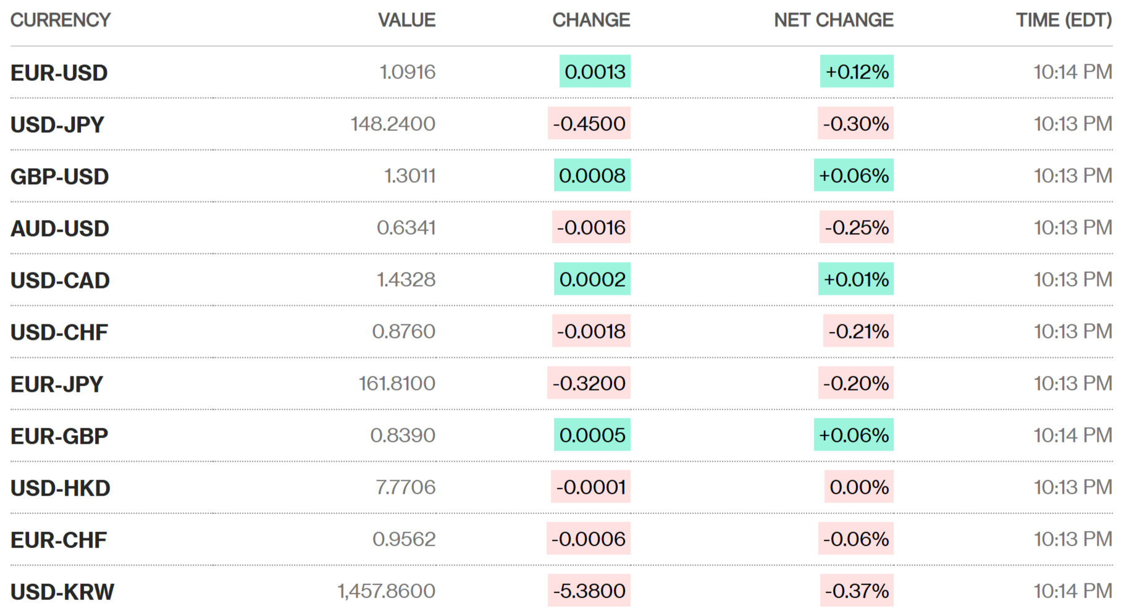Select the GBP-USD currency pair
Image resolution: width=1124 pixels, height=608 pixels.
pyautogui.click(x=60, y=177)
